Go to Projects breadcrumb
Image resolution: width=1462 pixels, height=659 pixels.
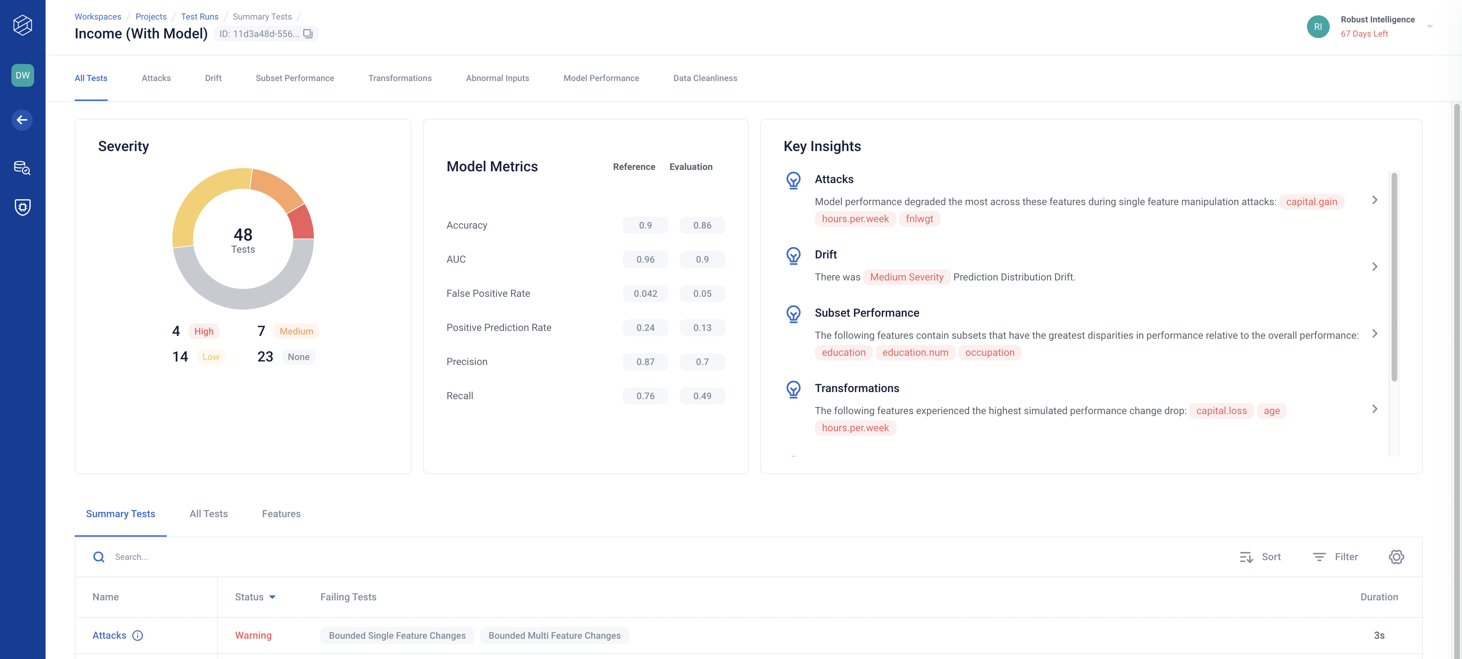coord(151,16)
